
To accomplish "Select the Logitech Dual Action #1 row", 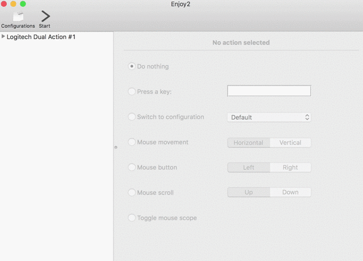I will click(57, 37).
